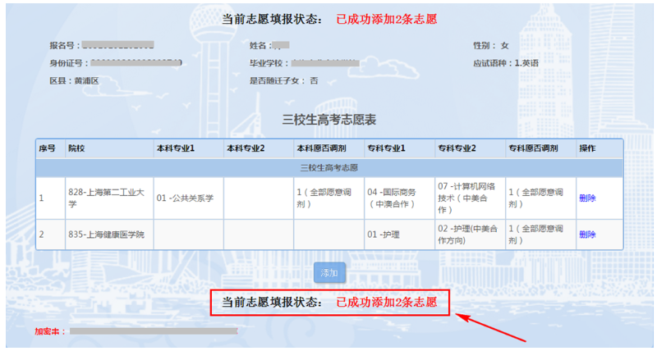Screen dimensions: 657x351
Task: Click the 加密串： label
Action: click(50, 332)
